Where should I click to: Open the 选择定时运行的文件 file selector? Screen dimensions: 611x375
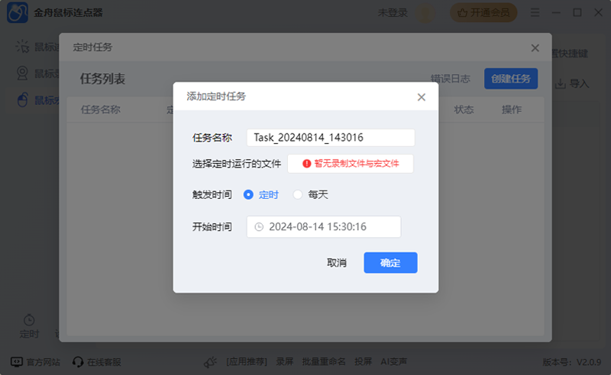tap(350, 163)
